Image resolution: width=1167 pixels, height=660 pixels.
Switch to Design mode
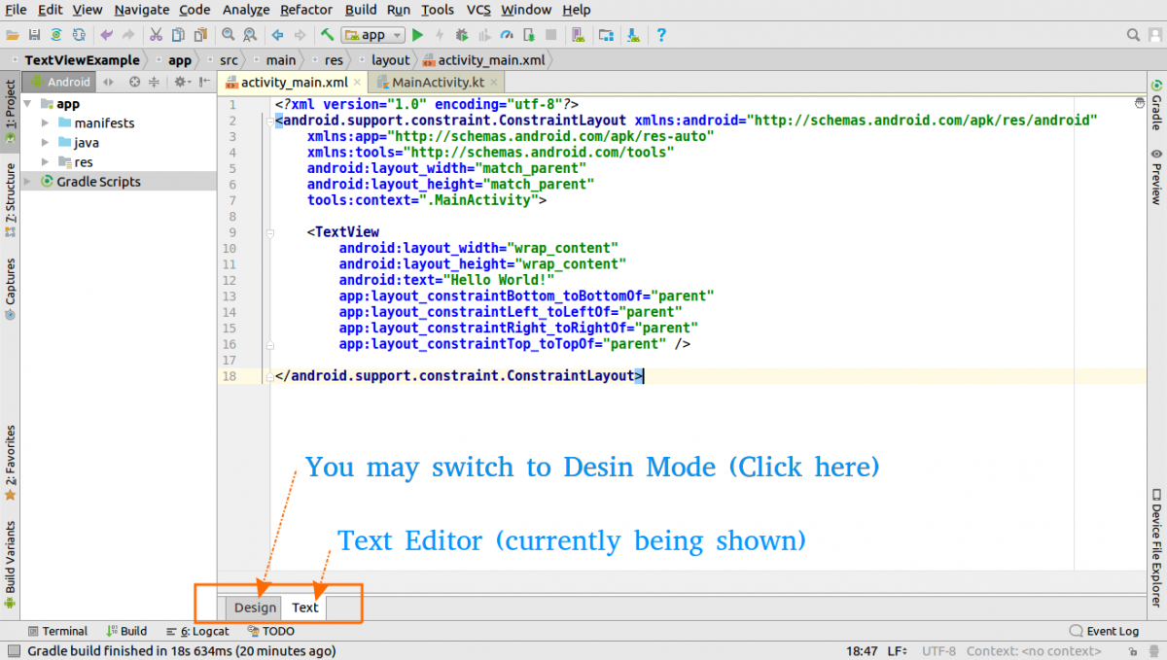pyautogui.click(x=254, y=607)
